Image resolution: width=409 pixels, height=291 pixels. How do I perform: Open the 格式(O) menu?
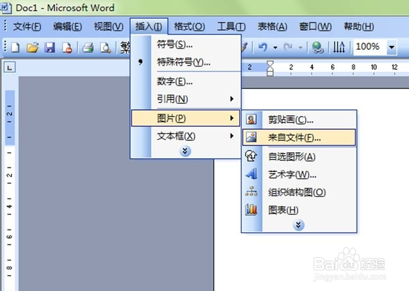189,27
